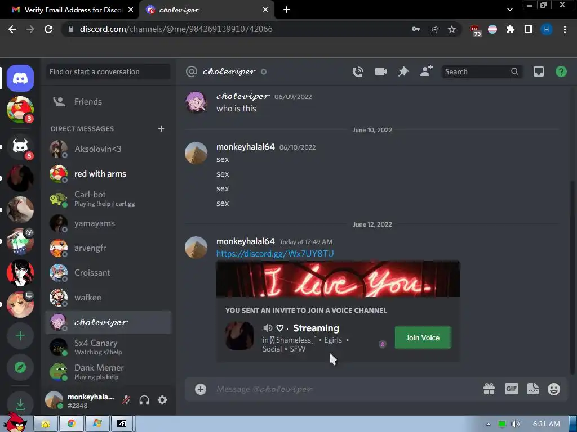The height and width of the screenshot is (432, 577).
Task: Toggle the browser side panel
Action: point(529,29)
